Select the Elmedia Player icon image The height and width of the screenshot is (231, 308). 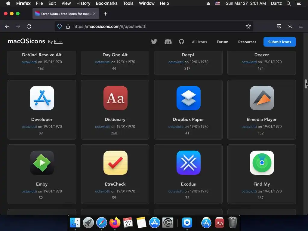(262, 98)
